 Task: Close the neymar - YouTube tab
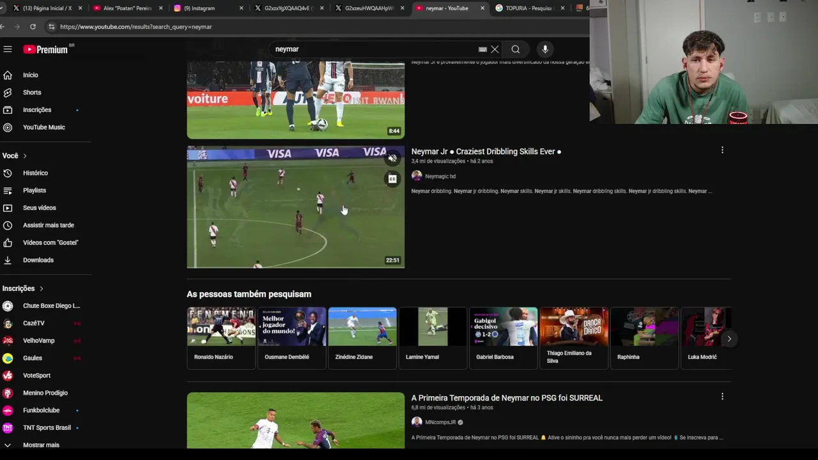482,8
